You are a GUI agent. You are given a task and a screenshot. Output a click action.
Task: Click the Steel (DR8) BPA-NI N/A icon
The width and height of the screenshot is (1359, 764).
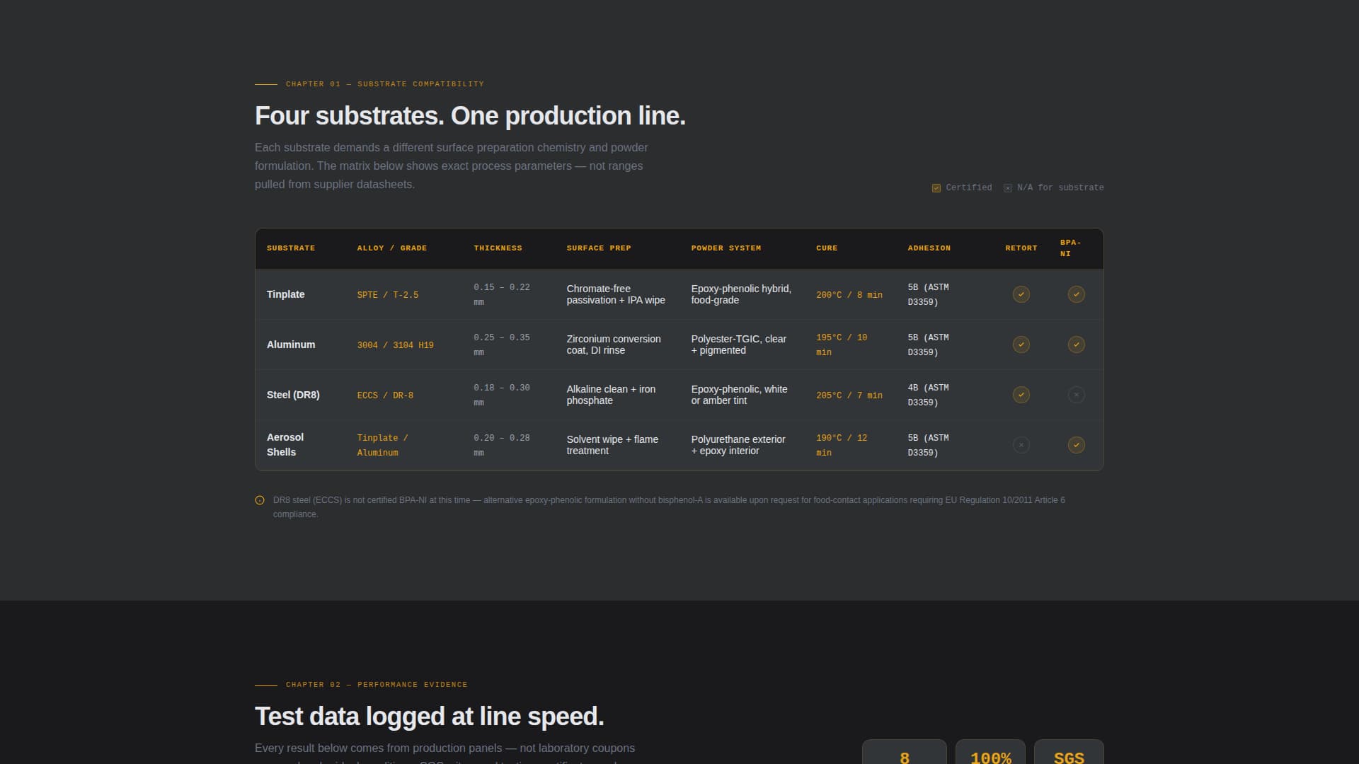(1076, 395)
